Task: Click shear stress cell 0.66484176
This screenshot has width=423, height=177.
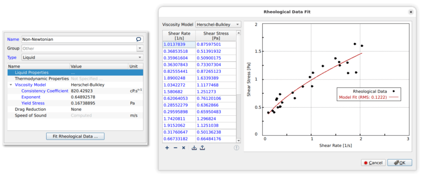Action: pos(216,139)
